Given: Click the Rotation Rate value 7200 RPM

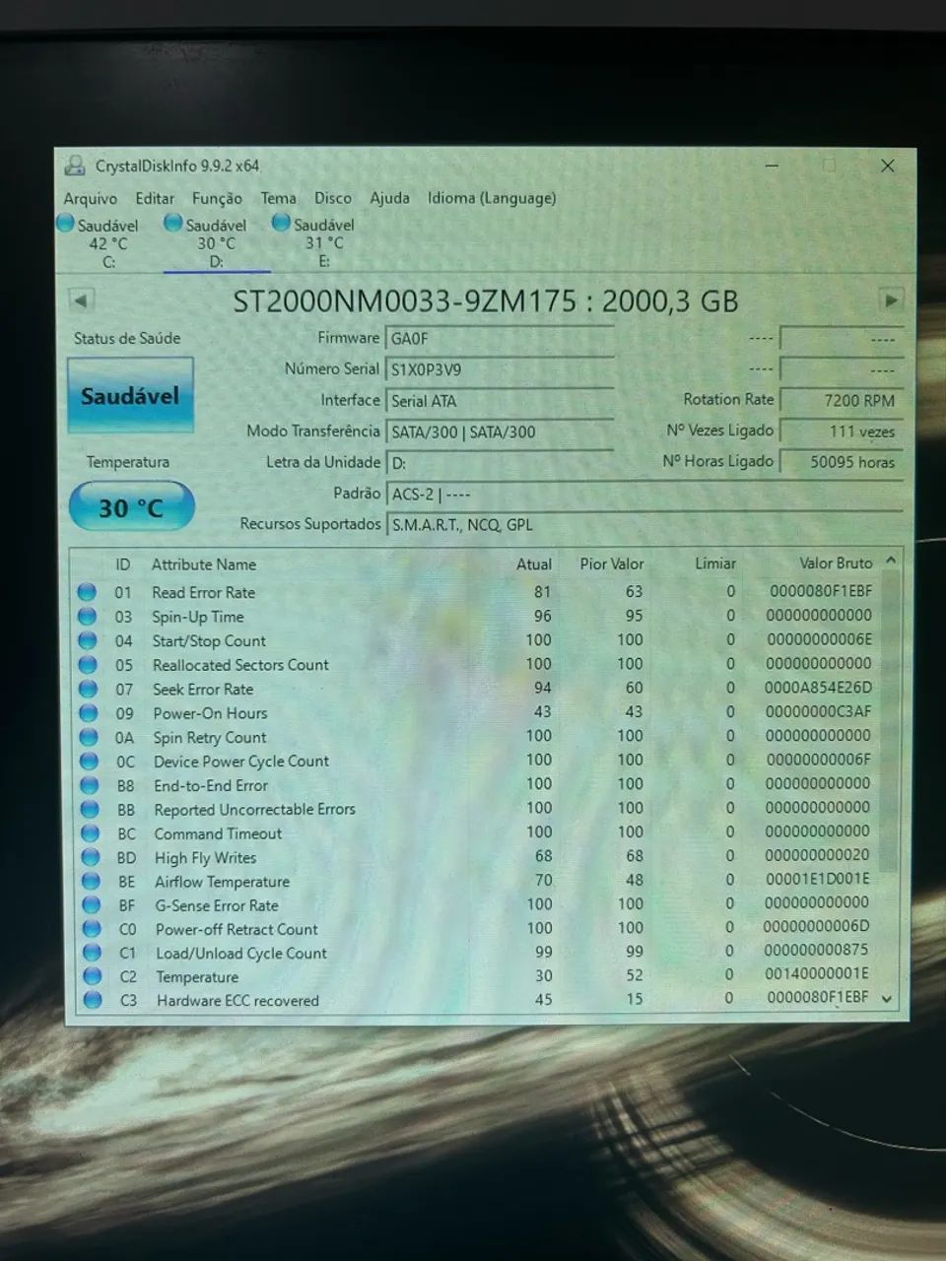Looking at the screenshot, I should [x=842, y=400].
